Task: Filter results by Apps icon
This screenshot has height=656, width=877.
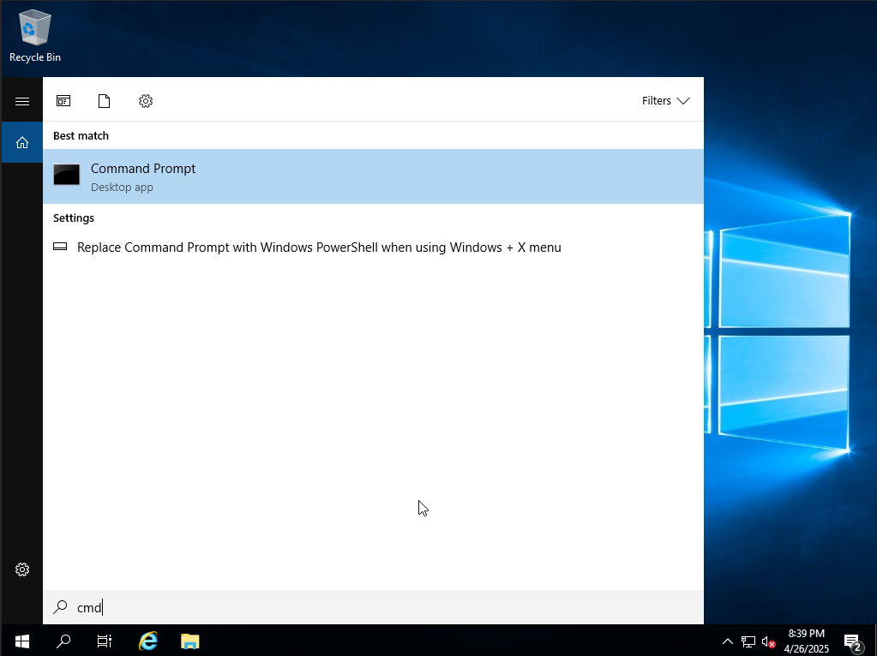Action: pos(63,100)
